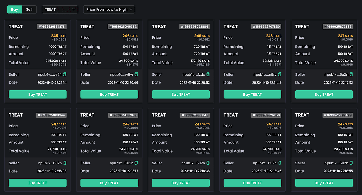The image size is (362, 195).
Task: Click order ID tag #1699626046382
Action: click(123, 27)
